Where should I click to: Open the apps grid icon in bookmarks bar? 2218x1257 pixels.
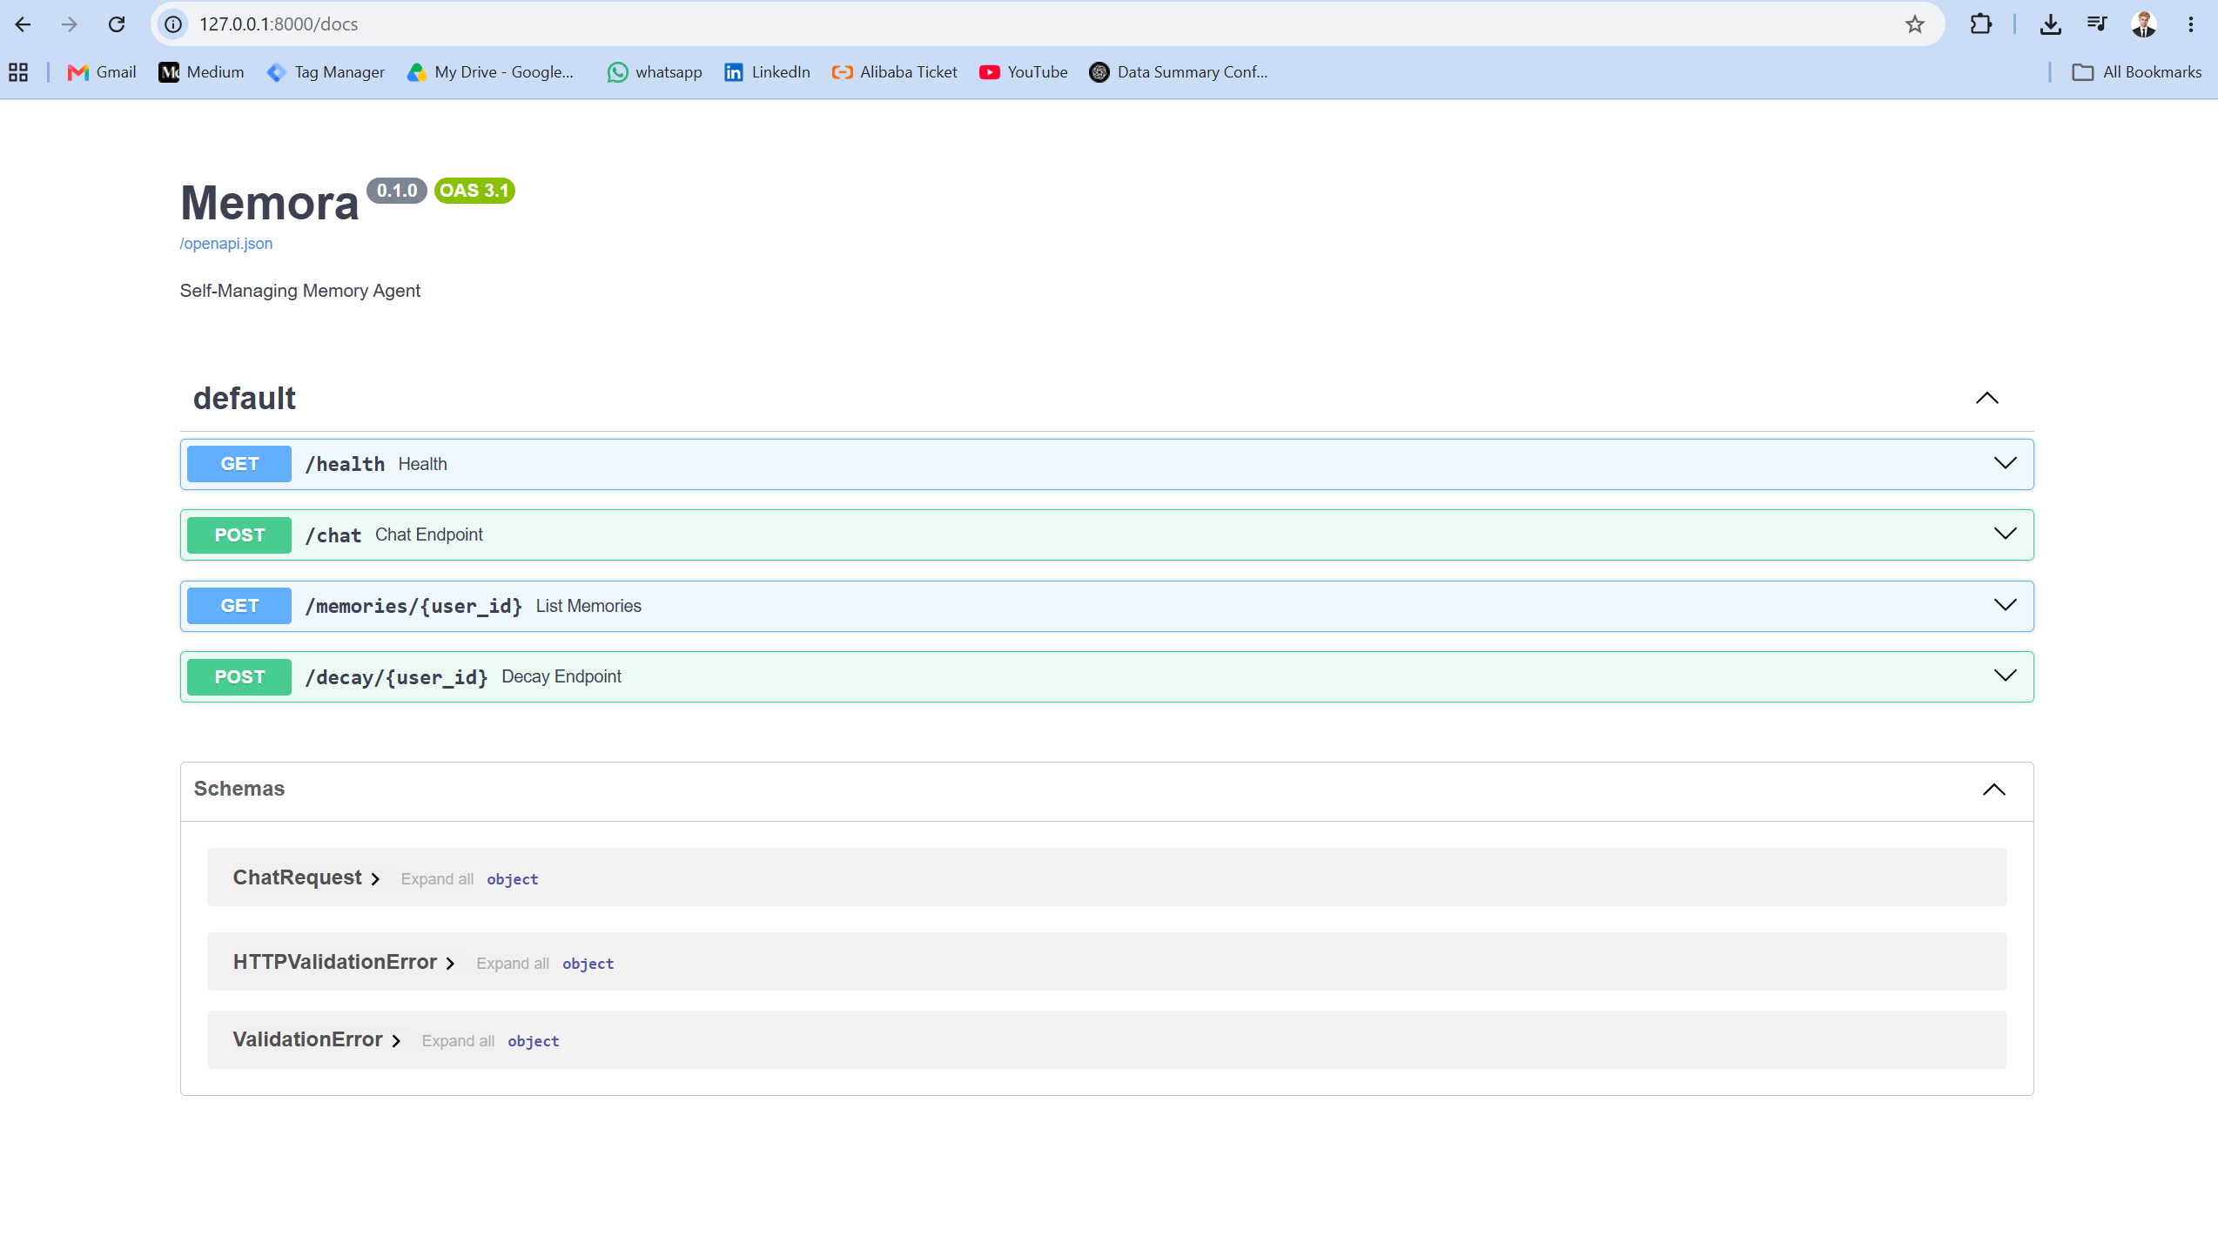[x=18, y=72]
